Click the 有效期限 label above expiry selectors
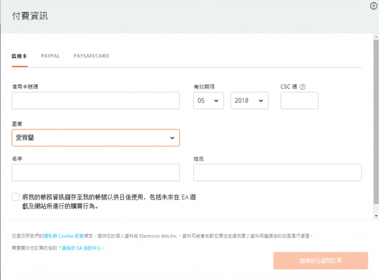Image resolution: width=379 pixels, height=280 pixels. point(203,86)
